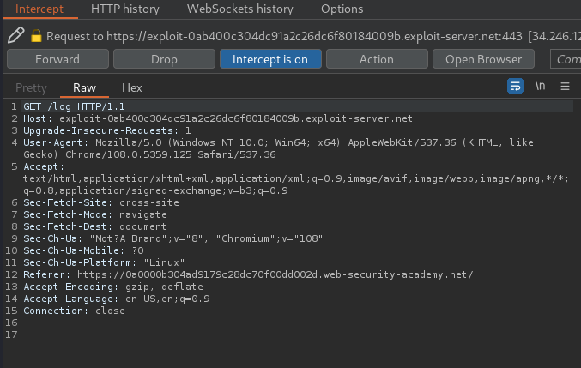The image size is (581, 368).
Task: Click the Sec-Ch-Ua-Platform: "Linux" header
Action: pyautogui.click(x=104, y=262)
